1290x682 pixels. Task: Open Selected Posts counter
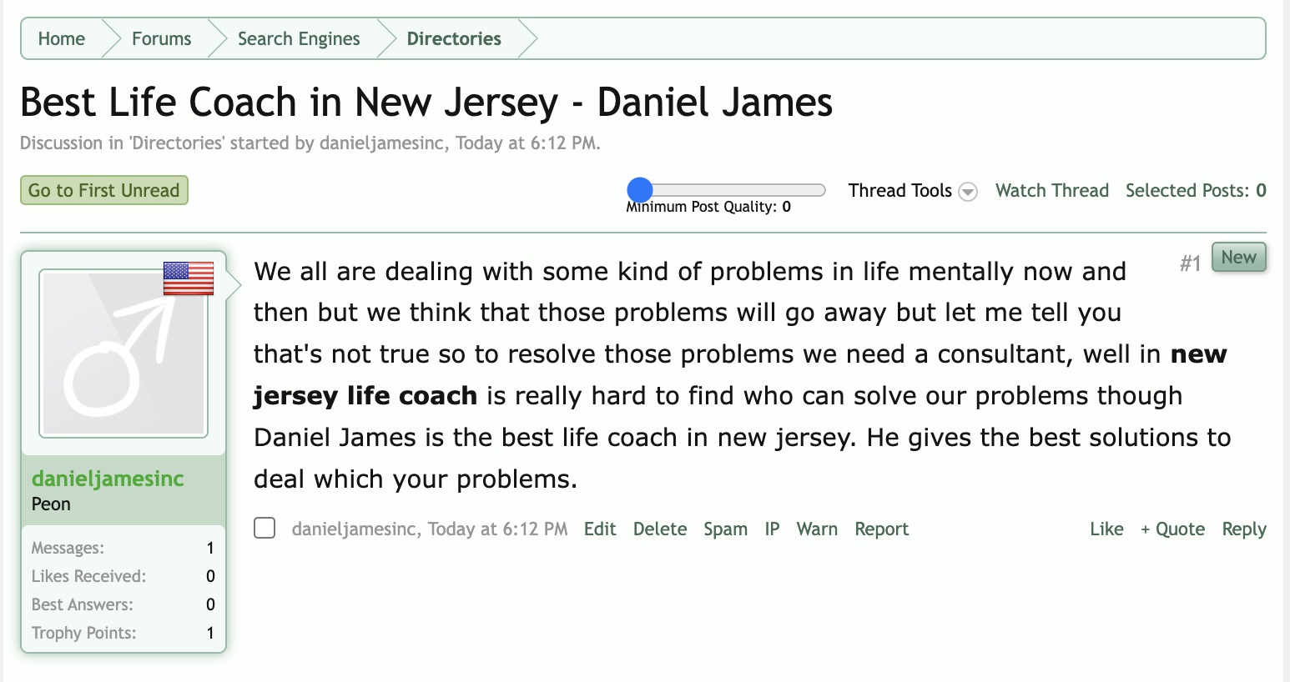click(x=1196, y=191)
